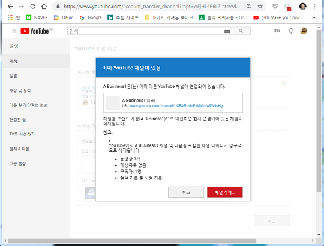324x246 pixels.
Task: Click the 이미 YouTube 채널이 있음 dialog title
Action: [131, 68]
